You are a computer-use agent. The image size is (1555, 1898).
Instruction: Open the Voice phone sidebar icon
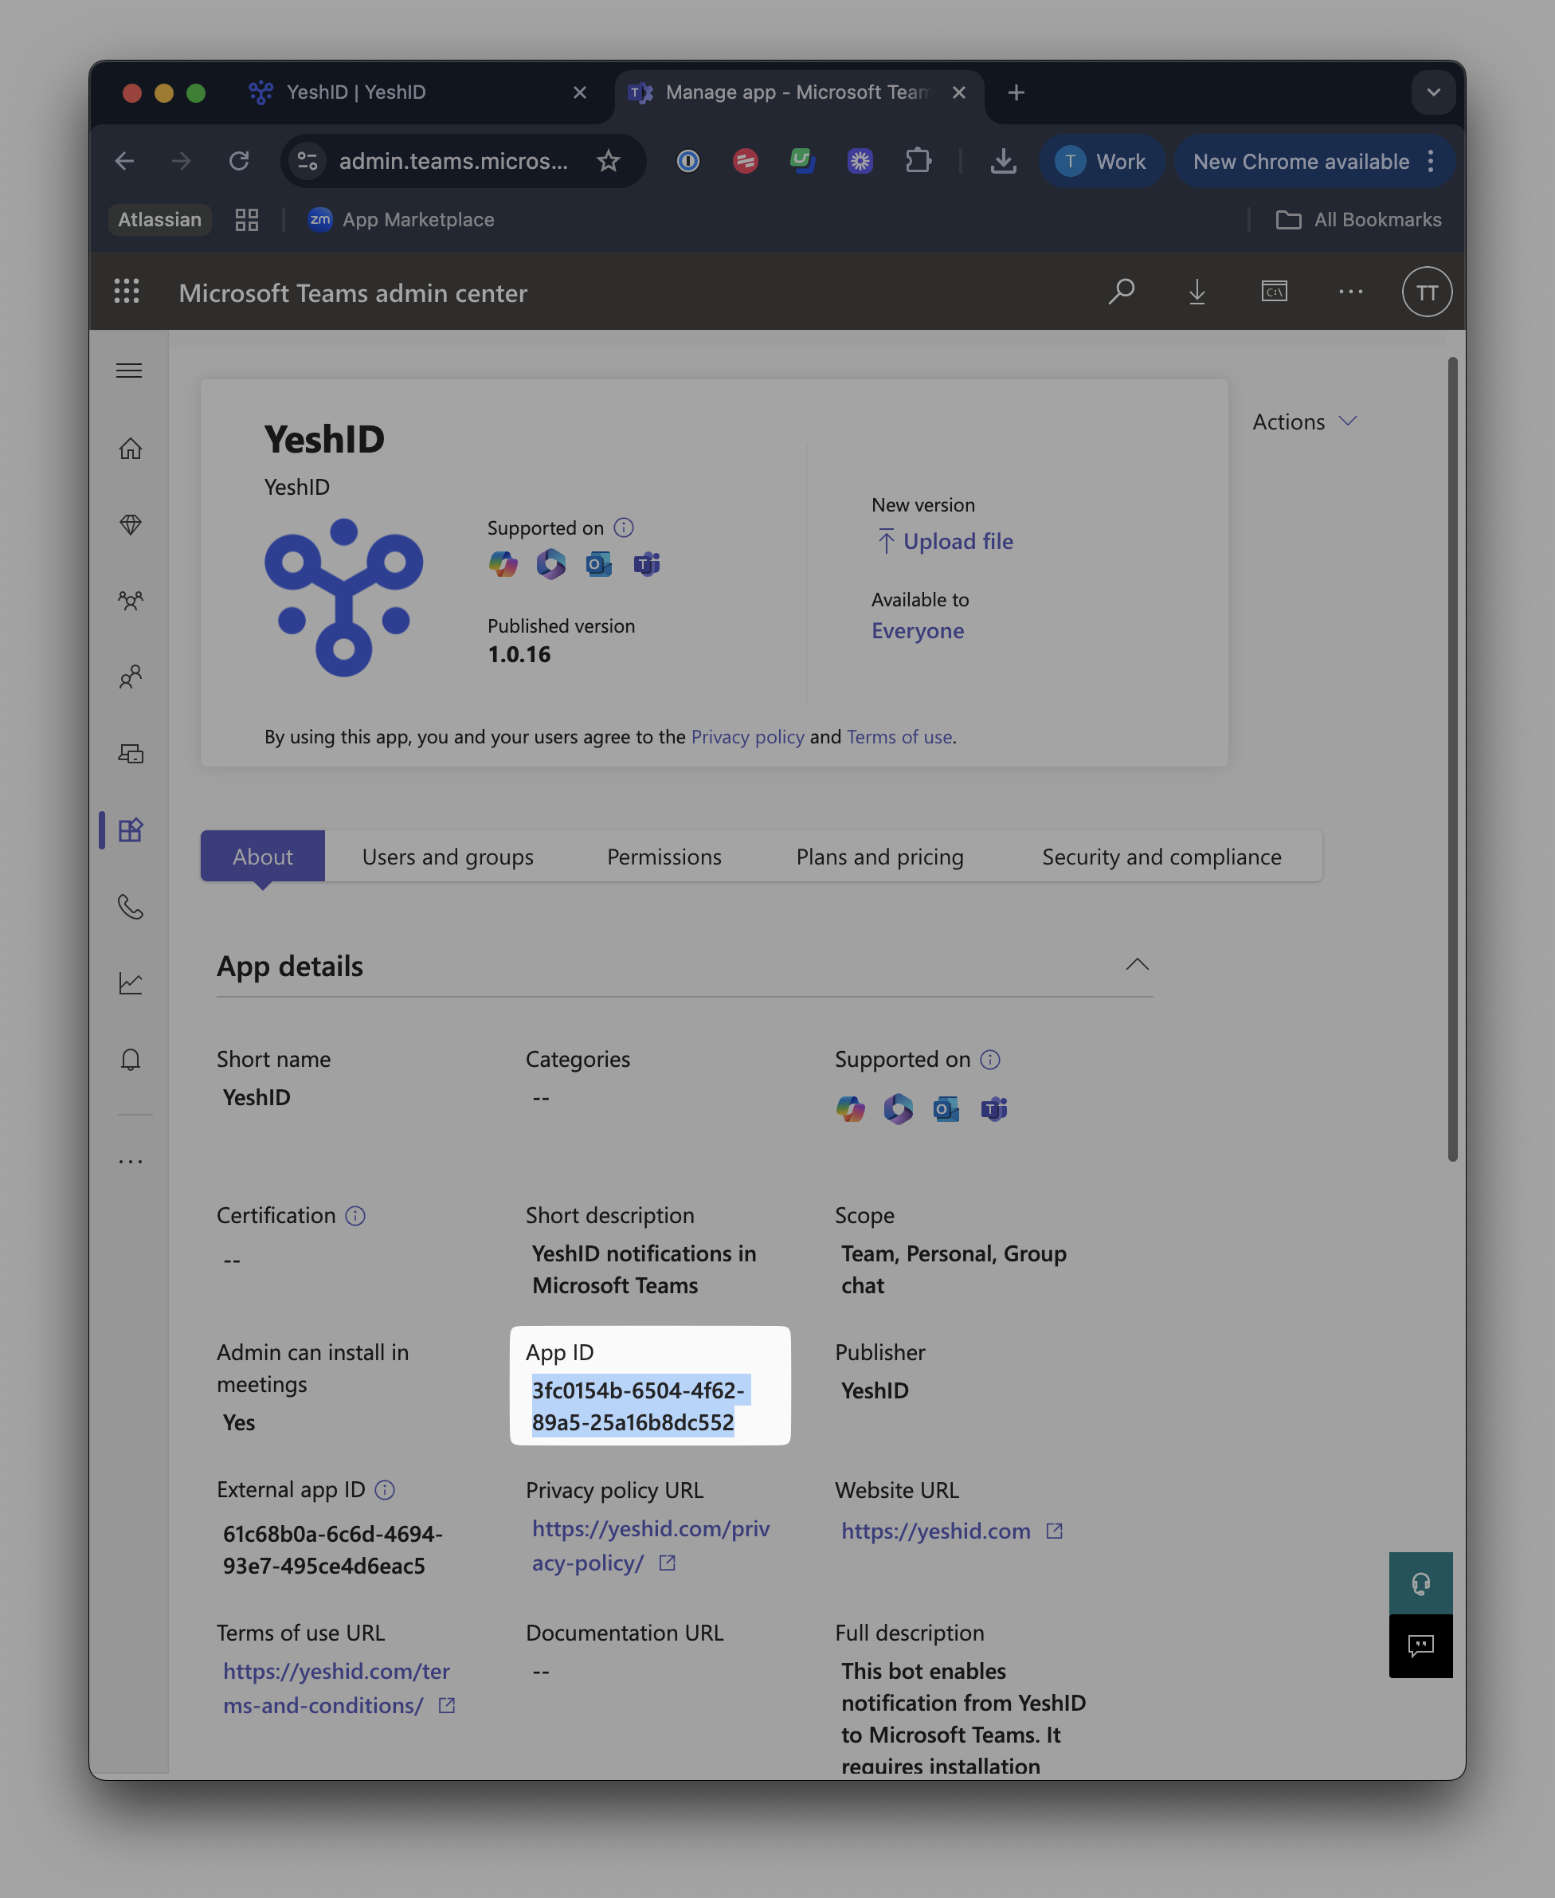tap(131, 907)
